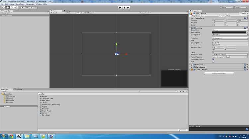This screenshot has width=249, height=139.
Task: Open Chrome from the taskbar
Action: point(11,136)
